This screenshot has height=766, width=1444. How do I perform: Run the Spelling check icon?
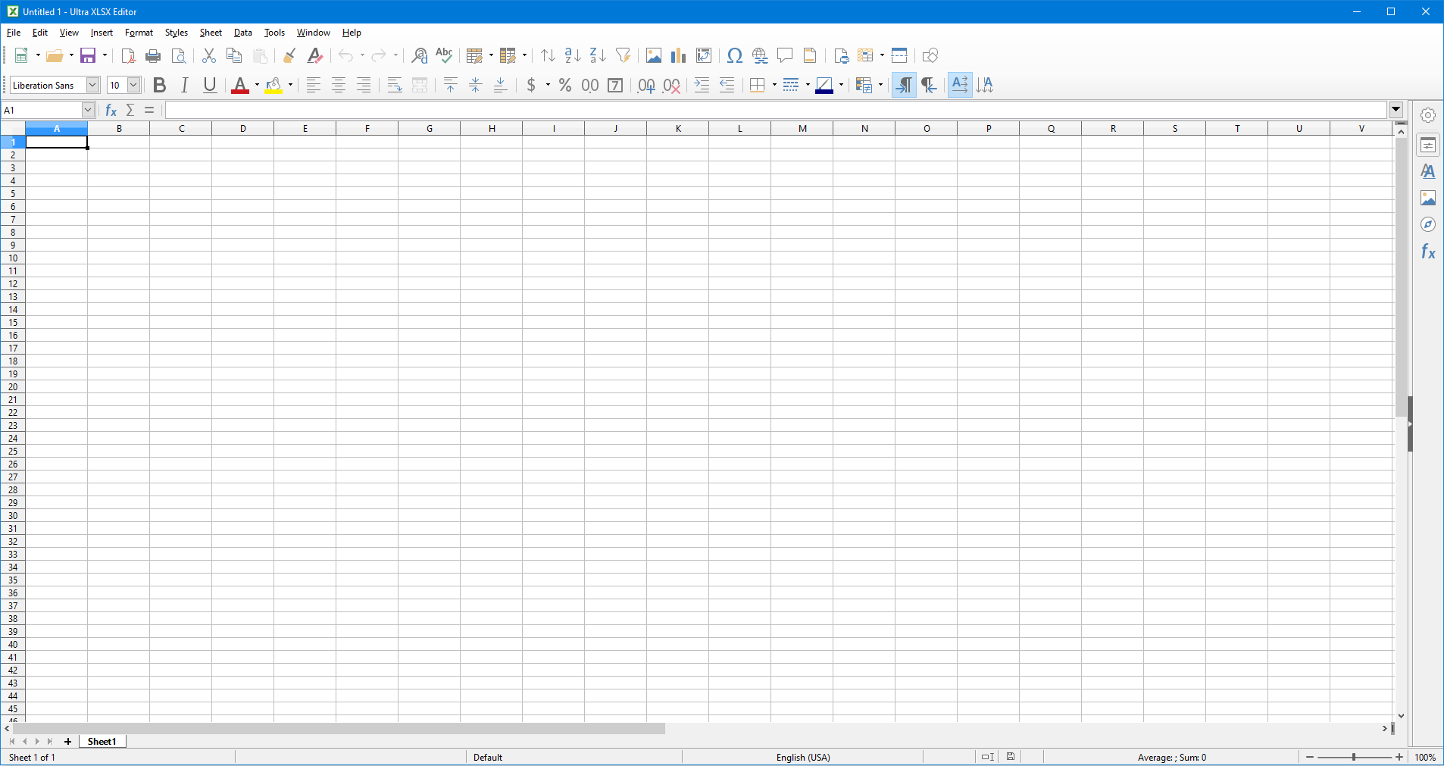pos(445,55)
